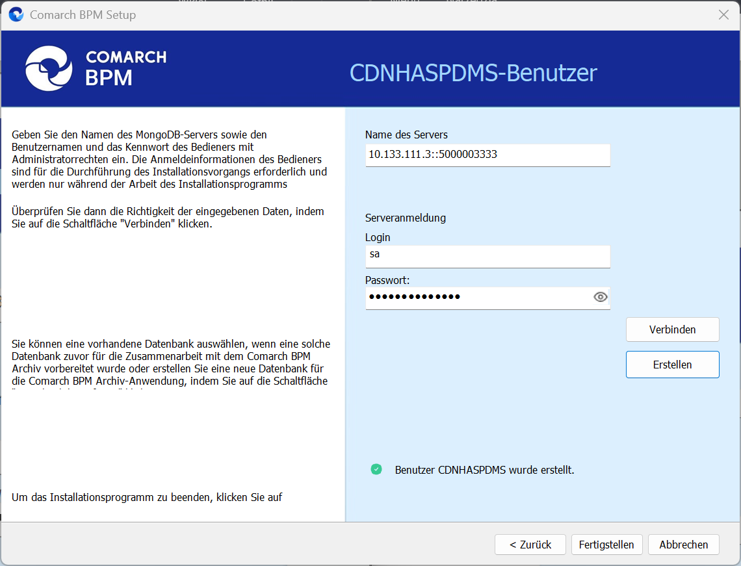Select the Passwort input field

pos(478,298)
